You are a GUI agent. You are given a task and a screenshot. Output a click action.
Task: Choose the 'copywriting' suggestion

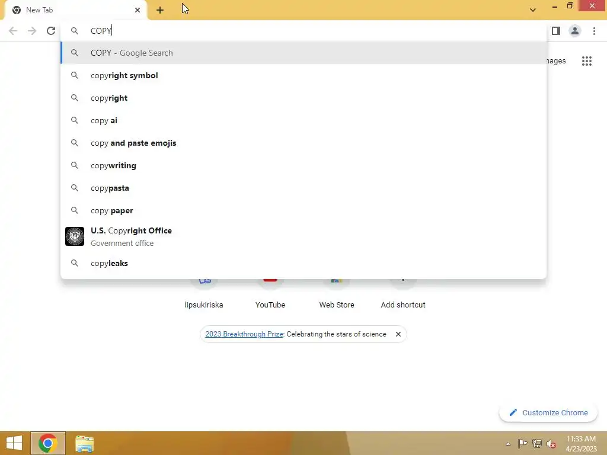click(303, 166)
